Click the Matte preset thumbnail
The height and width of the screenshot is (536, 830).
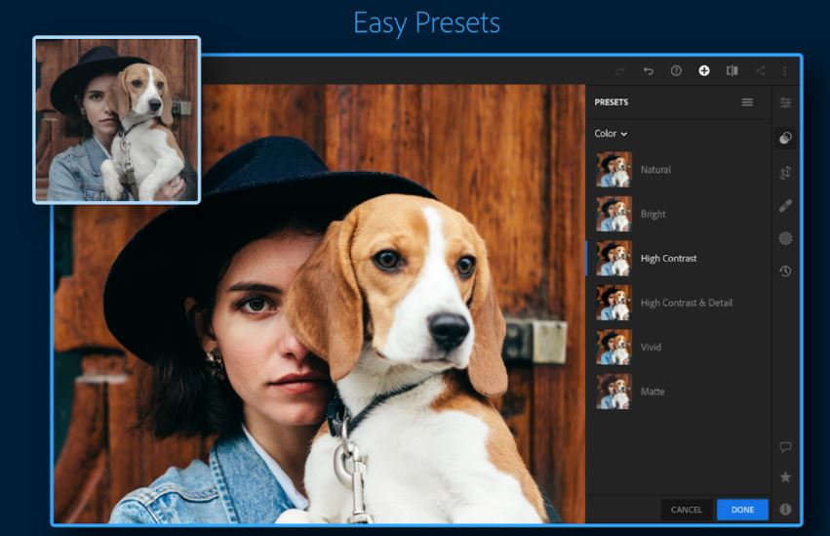(614, 392)
